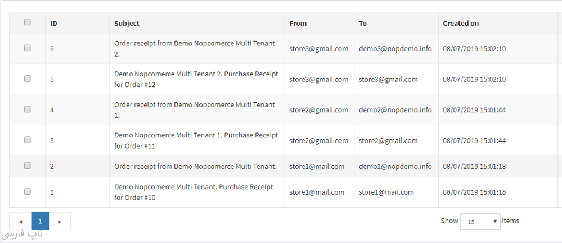Image resolution: width=562 pixels, height=243 pixels.
Task: Select checkbox for row with ID 4
Action: [x=28, y=109]
